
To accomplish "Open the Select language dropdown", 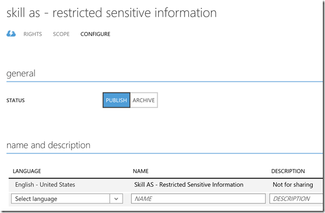I will point(67,198).
